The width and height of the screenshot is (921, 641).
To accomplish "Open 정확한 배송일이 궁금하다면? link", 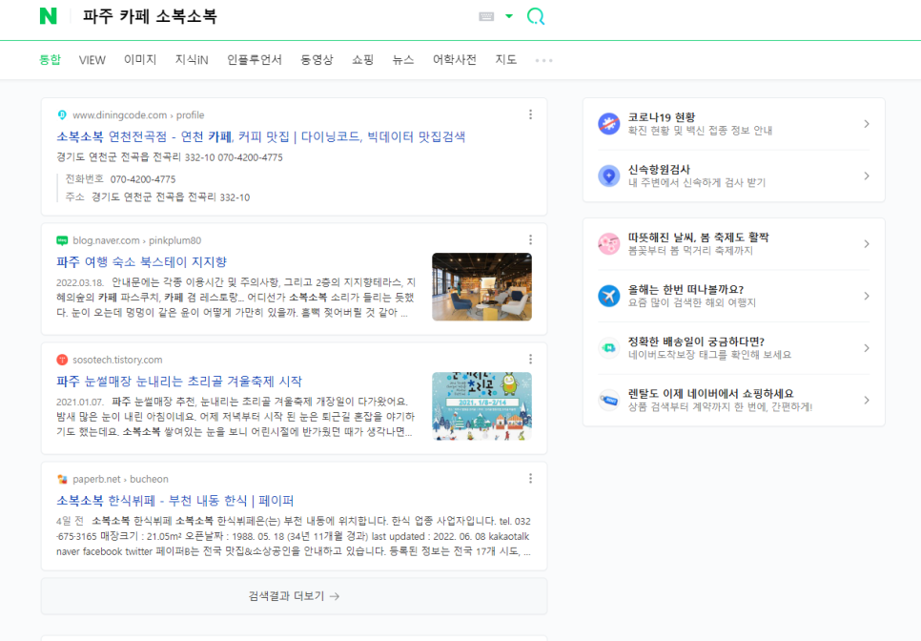I will (696, 341).
